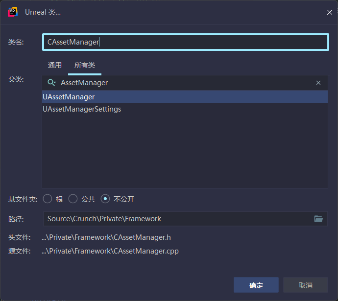Select UAssetManager in the class list
This screenshot has height=301, width=338.
pyautogui.click(x=185, y=97)
